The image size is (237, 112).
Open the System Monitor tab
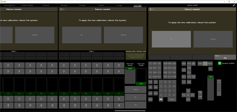27,5
